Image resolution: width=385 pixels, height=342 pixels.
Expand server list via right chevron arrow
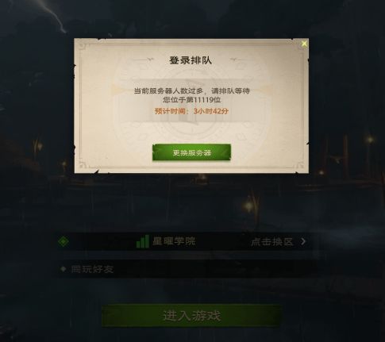click(303, 241)
